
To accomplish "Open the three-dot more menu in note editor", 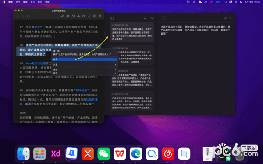I will tap(231, 18).
